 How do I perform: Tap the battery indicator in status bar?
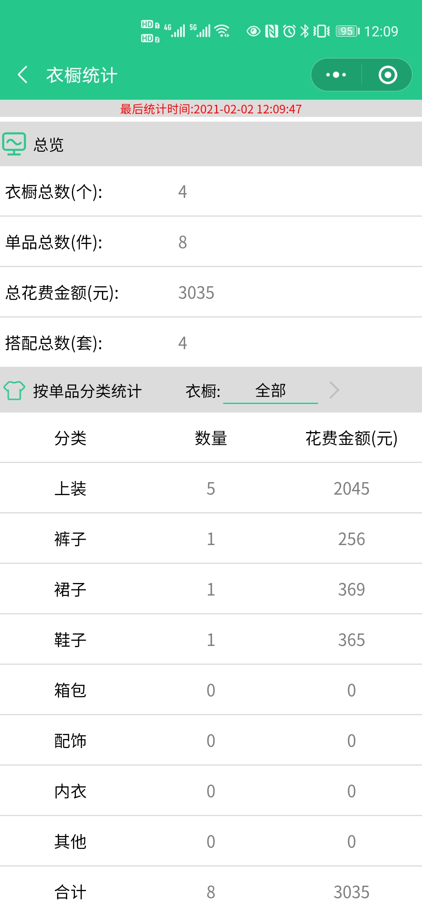(348, 31)
